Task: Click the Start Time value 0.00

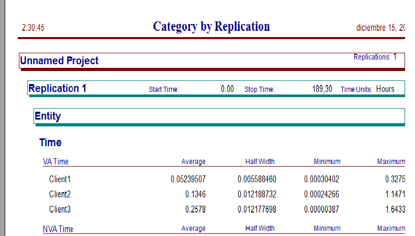Action: coord(227,89)
